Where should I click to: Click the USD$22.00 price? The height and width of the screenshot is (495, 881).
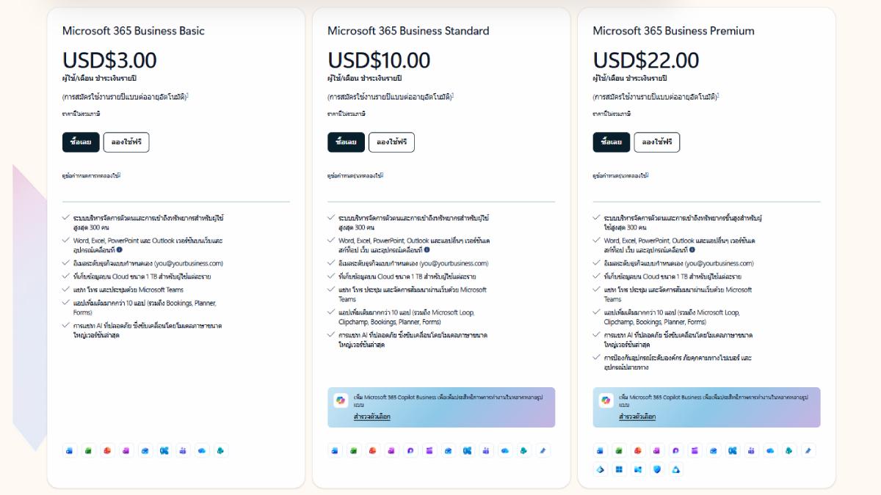pos(646,60)
